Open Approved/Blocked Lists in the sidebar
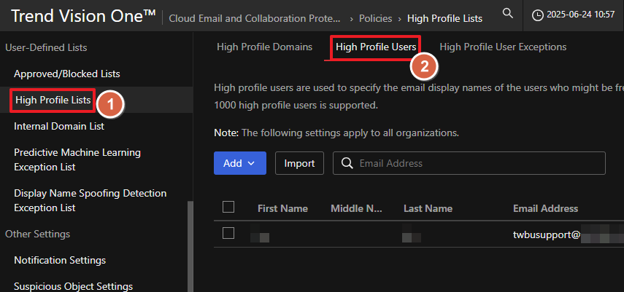 tap(66, 74)
